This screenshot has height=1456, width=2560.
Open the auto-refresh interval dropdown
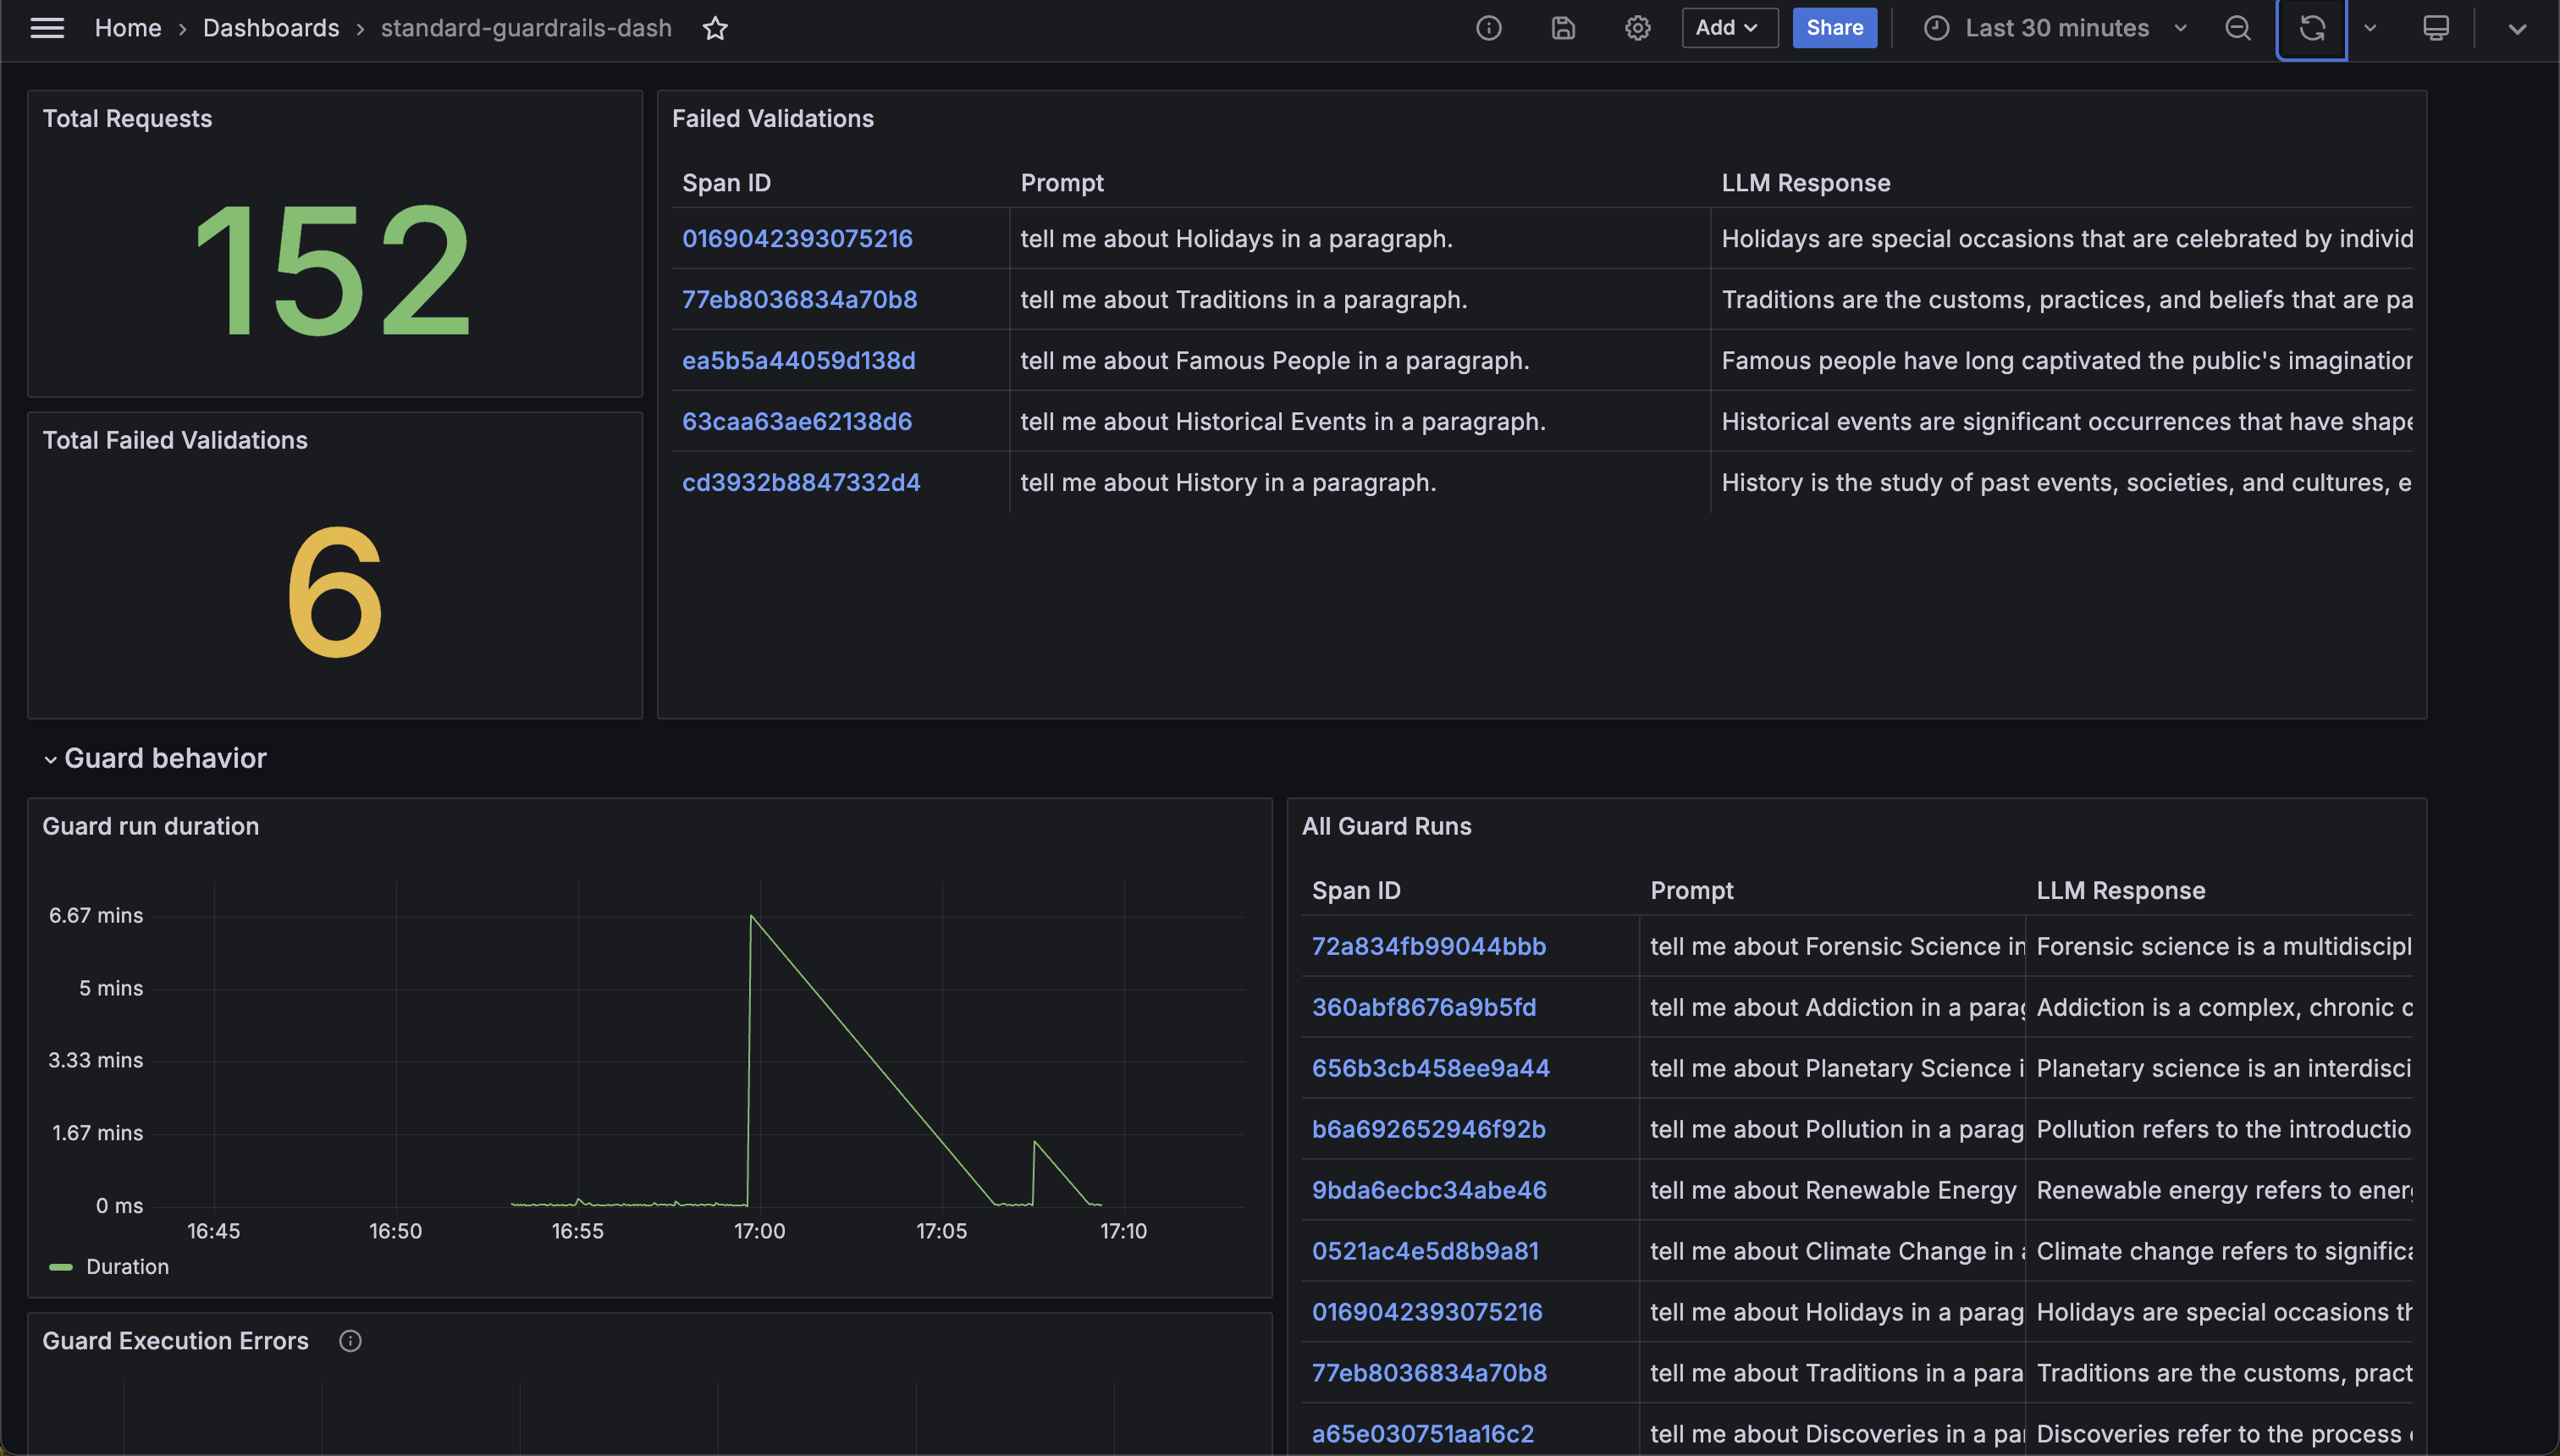2370,28
